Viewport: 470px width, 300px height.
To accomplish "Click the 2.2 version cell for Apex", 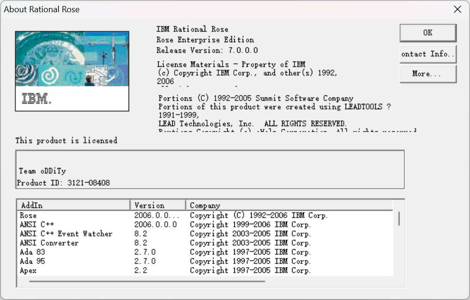I will (x=140, y=270).
